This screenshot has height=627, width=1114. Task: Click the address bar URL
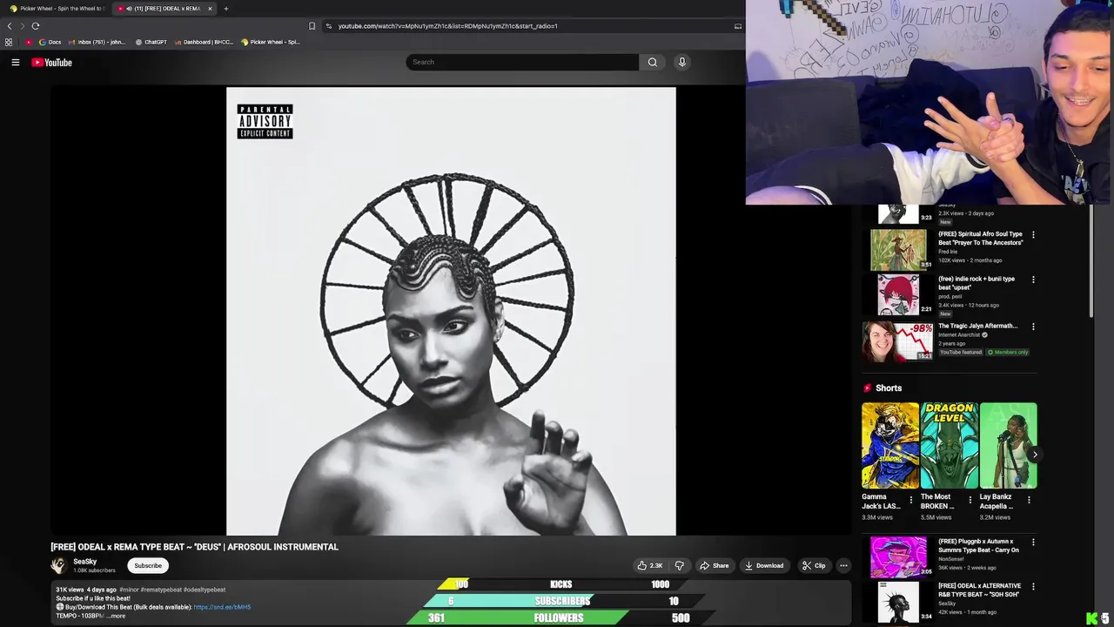coord(448,26)
